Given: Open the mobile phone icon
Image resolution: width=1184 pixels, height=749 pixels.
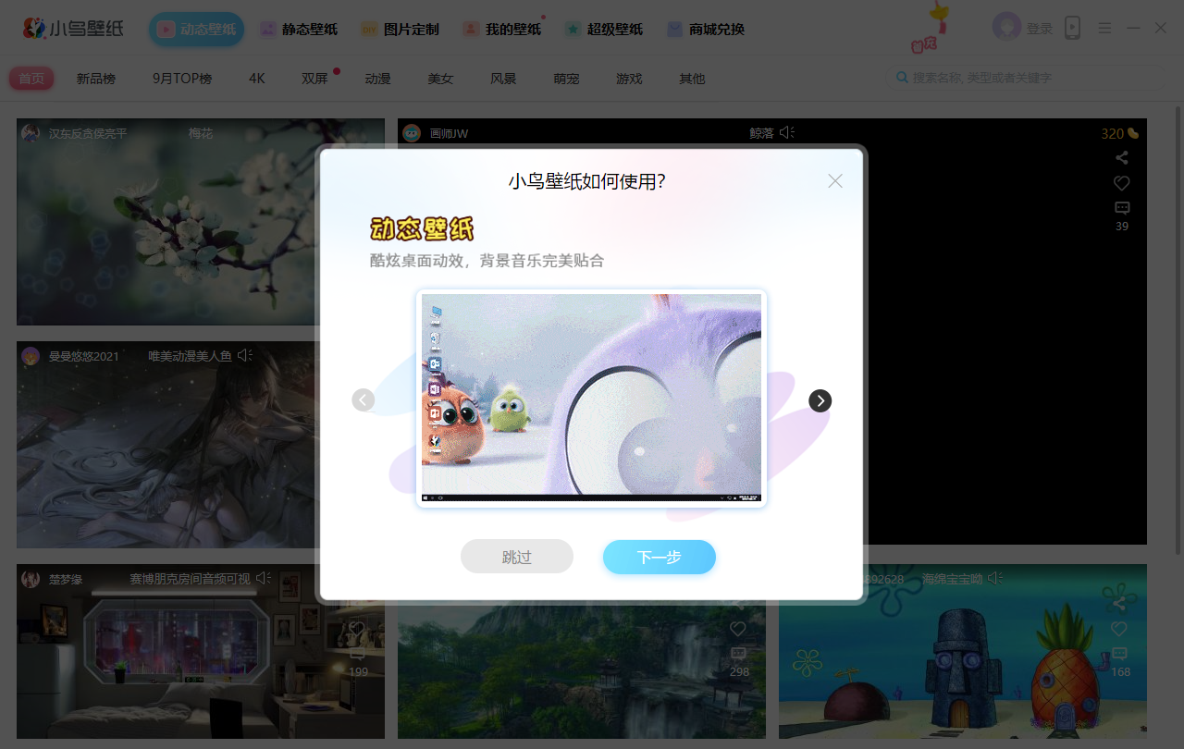Looking at the screenshot, I should point(1072,28).
